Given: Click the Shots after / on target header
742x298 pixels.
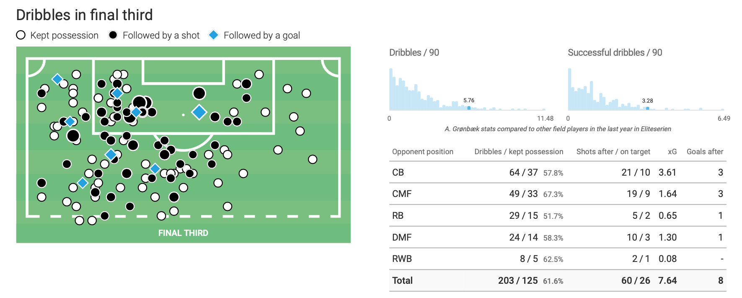Looking at the screenshot, I should 613,152.
